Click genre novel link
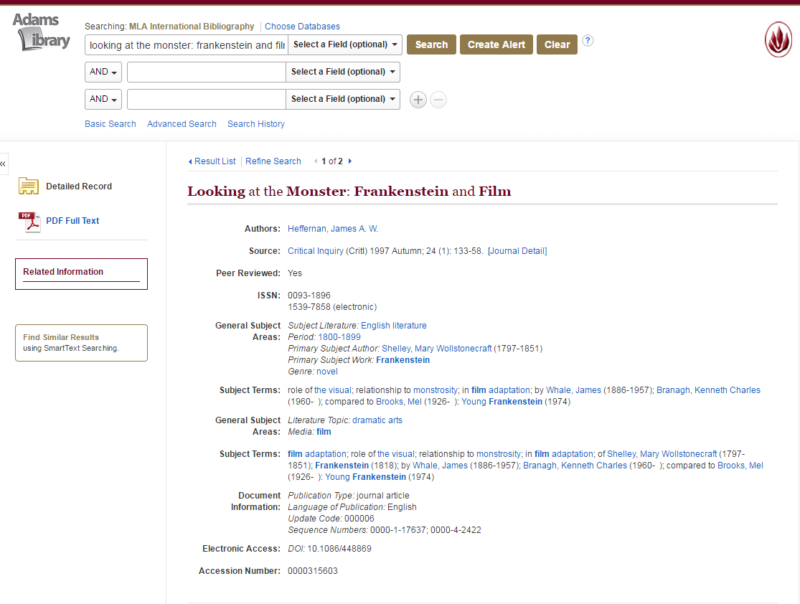Image resolution: width=800 pixels, height=604 pixels. pos(327,372)
